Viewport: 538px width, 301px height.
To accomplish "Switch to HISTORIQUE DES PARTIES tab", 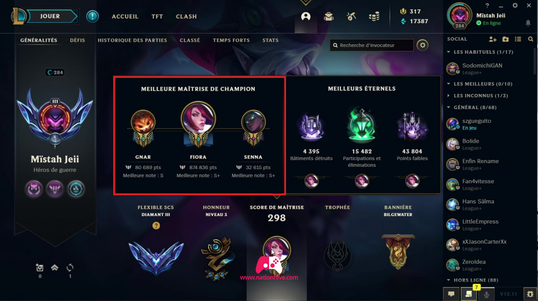I will [132, 40].
